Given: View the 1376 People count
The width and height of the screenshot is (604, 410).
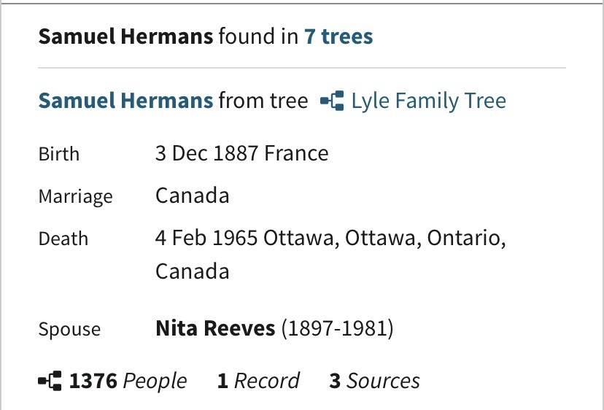Looking at the screenshot, I should (128, 381).
